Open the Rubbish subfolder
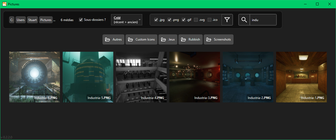336x140 pixels. point(191,39)
